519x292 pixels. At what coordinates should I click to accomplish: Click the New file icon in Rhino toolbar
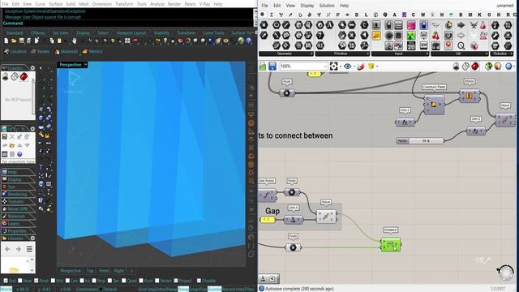[6, 41]
